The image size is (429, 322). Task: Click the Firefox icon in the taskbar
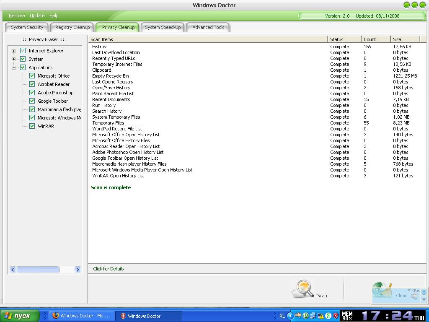click(55, 316)
